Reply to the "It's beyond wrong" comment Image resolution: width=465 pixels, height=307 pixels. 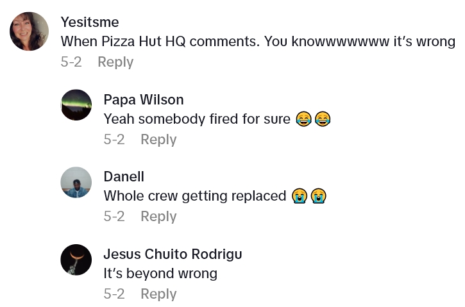tap(158, 294)
